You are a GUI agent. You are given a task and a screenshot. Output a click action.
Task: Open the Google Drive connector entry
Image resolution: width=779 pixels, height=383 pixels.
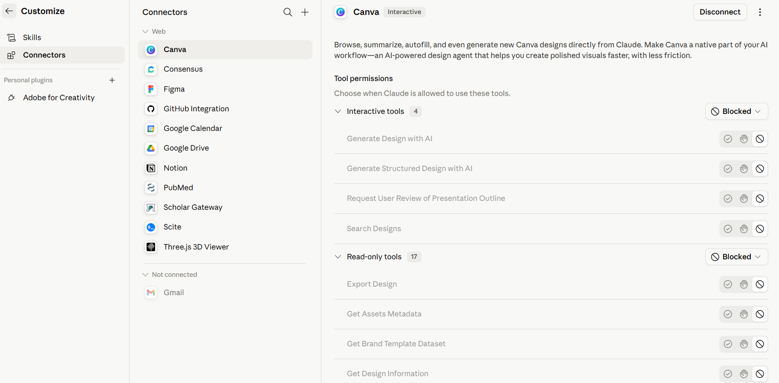(225, 148)
